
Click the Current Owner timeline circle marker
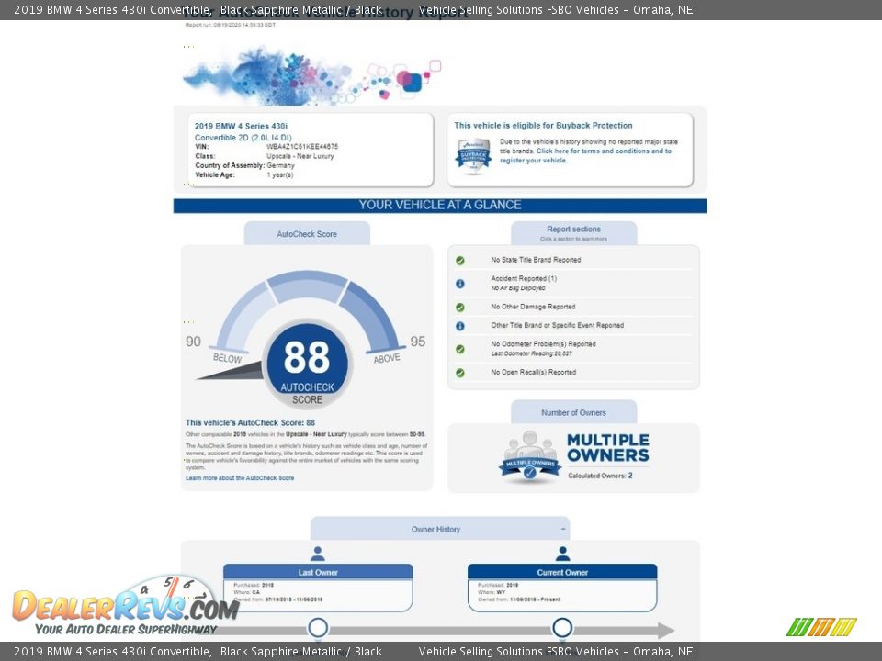[x=562, y=628]
